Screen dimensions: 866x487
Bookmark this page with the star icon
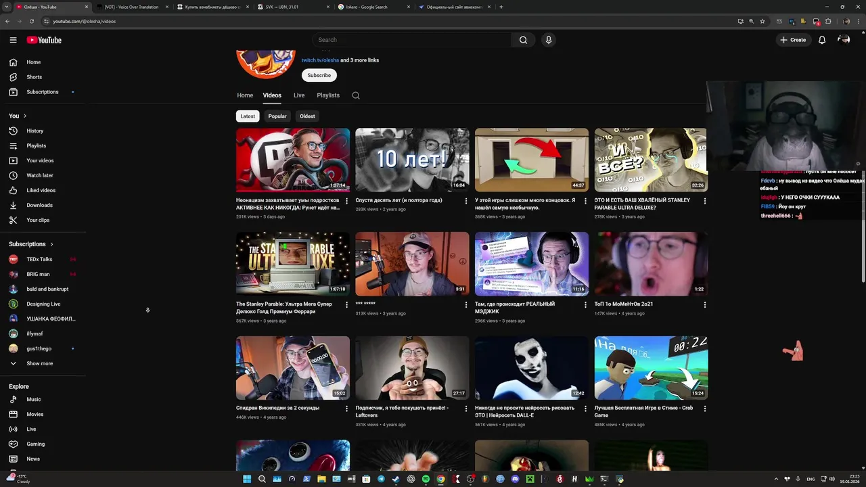[762, 21]
